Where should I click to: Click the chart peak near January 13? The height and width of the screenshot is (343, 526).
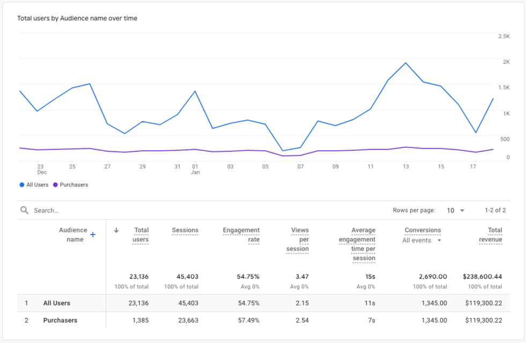(406, 63)
